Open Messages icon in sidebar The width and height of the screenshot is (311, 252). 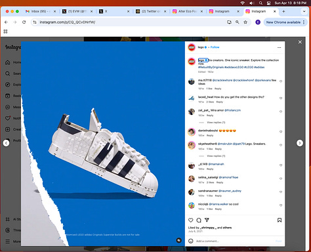pos(8,107)
